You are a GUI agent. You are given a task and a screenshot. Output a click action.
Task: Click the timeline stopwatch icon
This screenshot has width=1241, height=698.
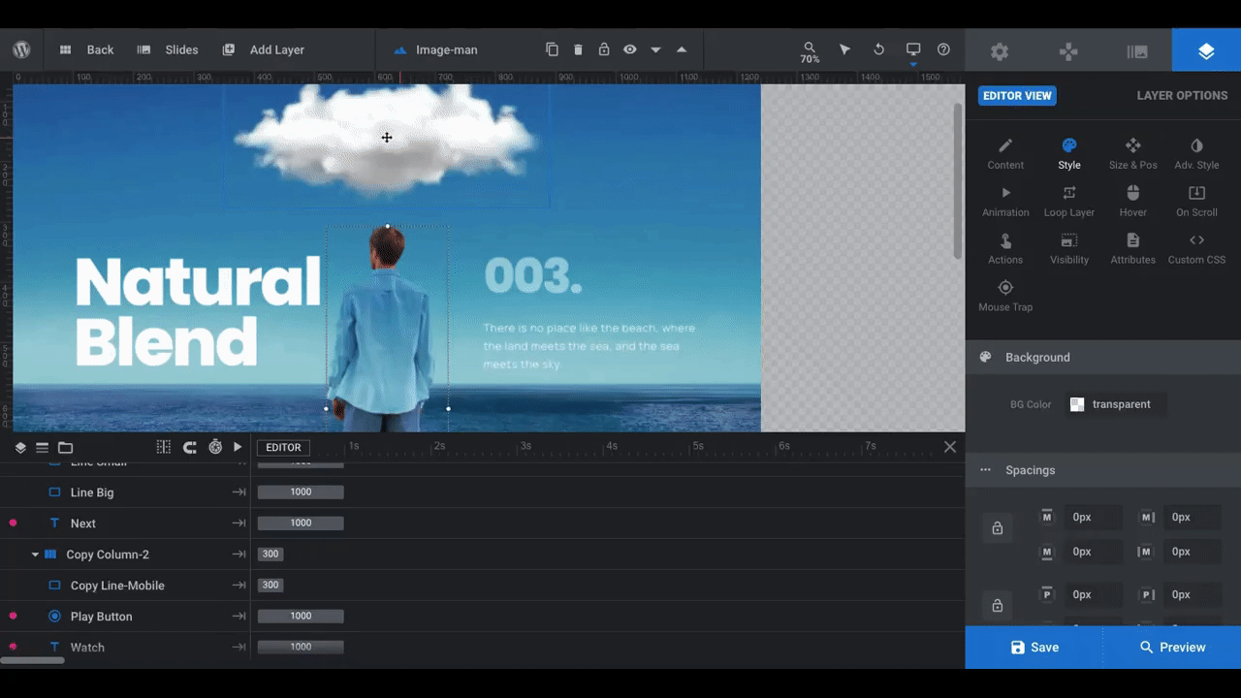pos(215,447)
